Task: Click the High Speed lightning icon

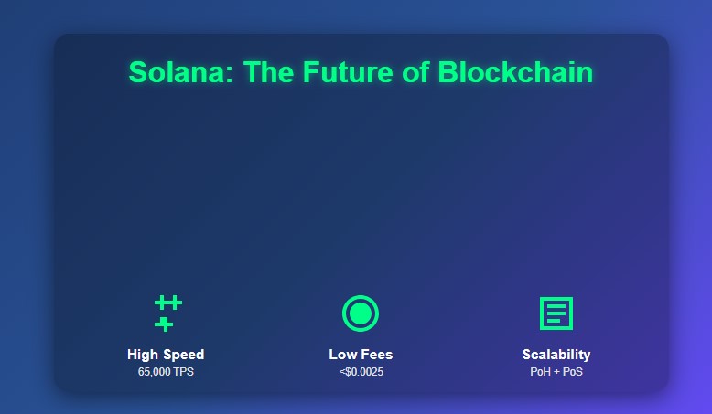Action: [166, 313]
